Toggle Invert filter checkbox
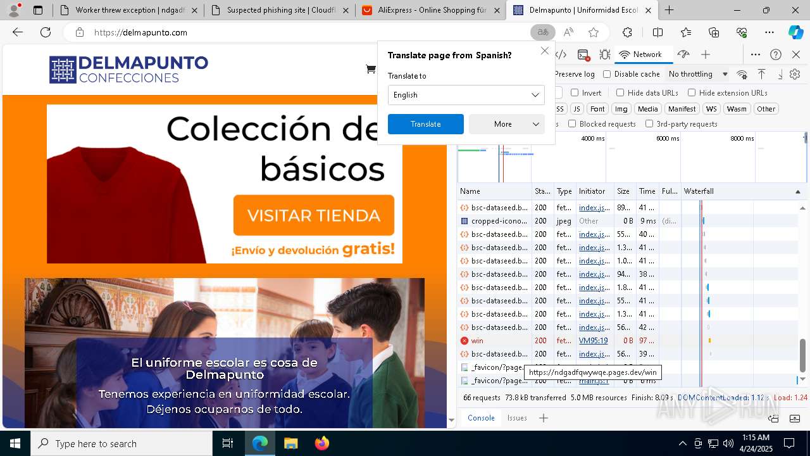 (575, 92)
